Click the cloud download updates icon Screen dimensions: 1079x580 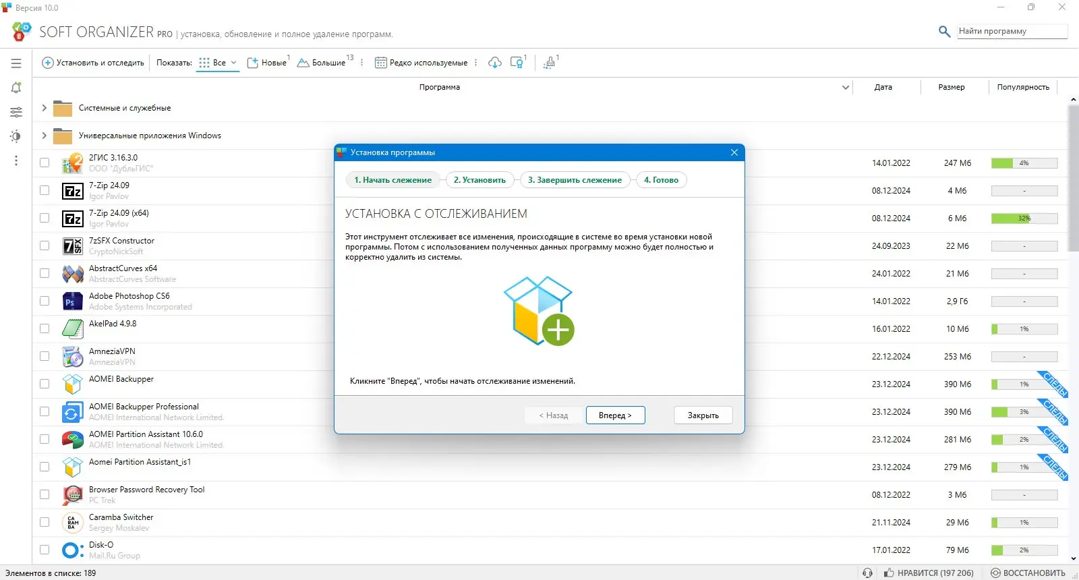(x=495, y=63)
